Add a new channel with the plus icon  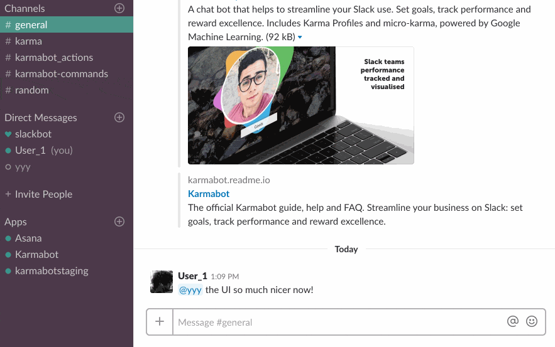pos(119,8)
